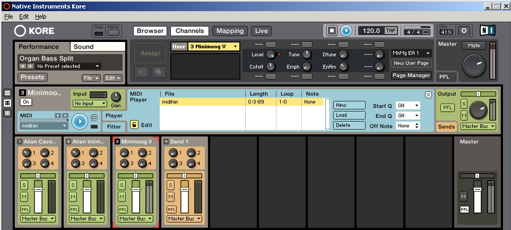Play the midifan file in channel MIDI player
The image size is (511, 230).
[x=80, y=121]
